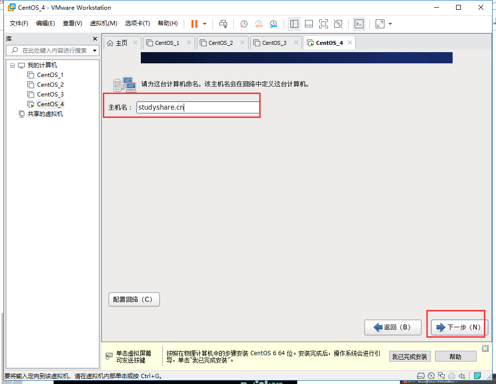Viewport: 496px width, 384px height.
Task: Open the library search filter dropdown arrow
Action: coord(95,51)
